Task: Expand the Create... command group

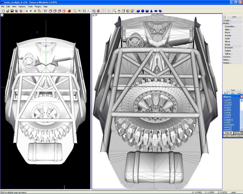Action: click(x=227, y=20)
